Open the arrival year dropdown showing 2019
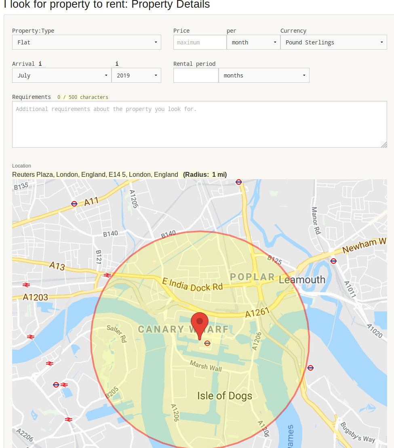 click(x=136, y=75)
